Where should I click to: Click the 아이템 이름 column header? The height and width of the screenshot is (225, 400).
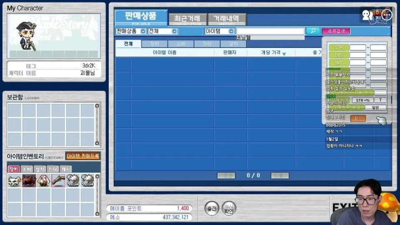click(x=165, y=52)
